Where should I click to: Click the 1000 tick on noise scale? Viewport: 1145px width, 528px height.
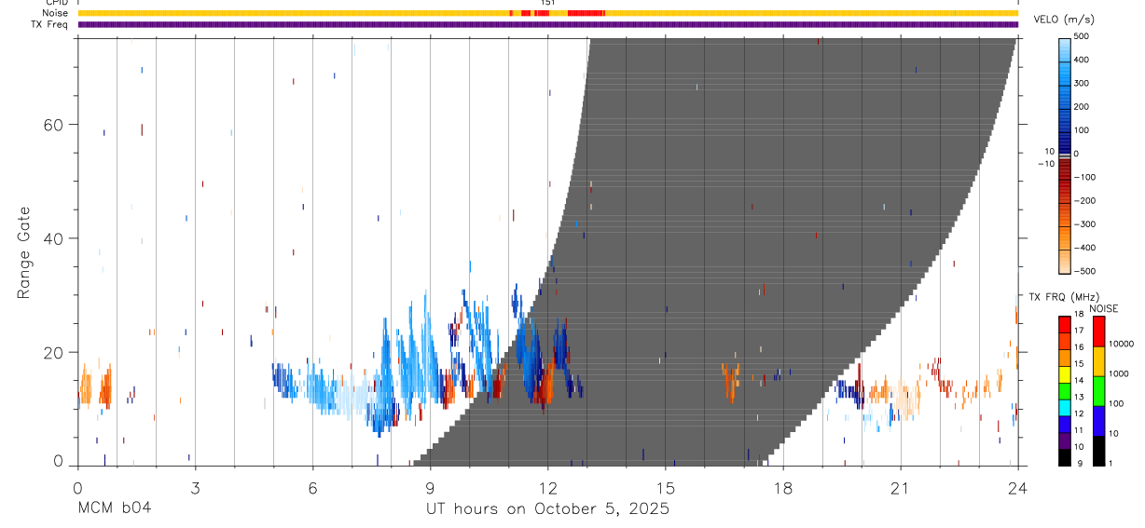click(1120, 373)
